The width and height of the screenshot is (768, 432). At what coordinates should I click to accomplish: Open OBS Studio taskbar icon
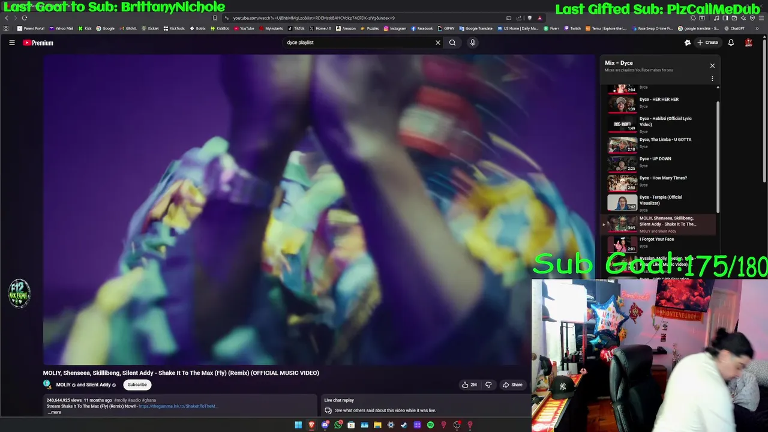(x=457, y=425)
